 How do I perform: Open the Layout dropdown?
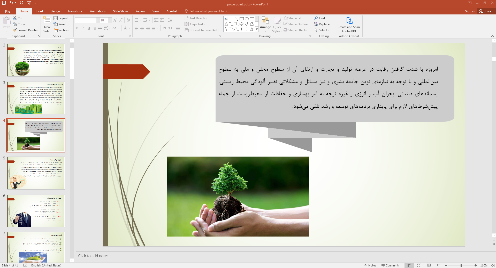pyautogui.click(x=62, y=18)
